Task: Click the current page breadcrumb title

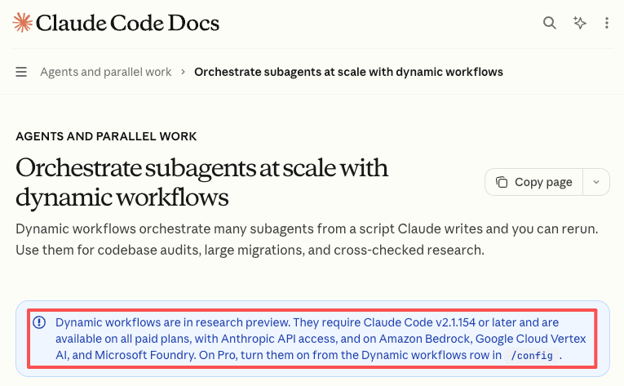Action: click(348, 72)
